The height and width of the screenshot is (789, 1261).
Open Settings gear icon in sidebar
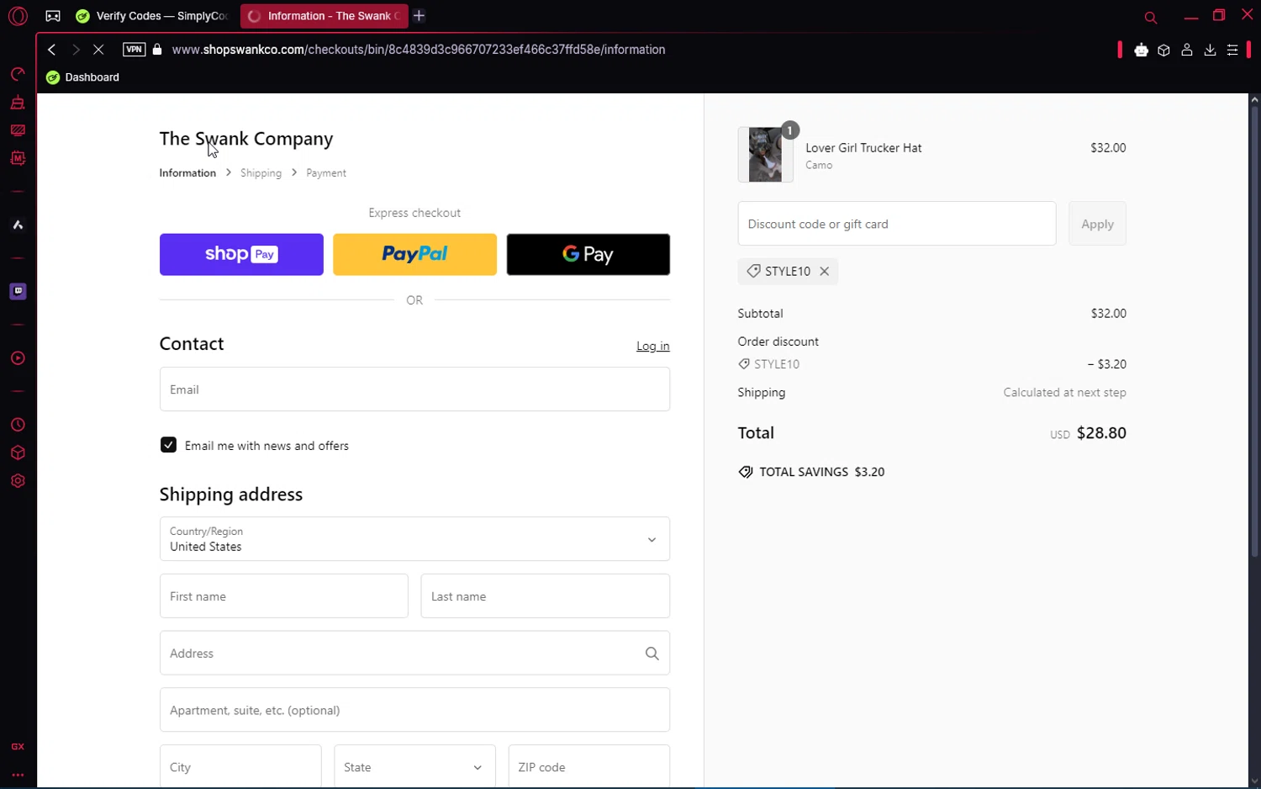(x=18, y=481)
